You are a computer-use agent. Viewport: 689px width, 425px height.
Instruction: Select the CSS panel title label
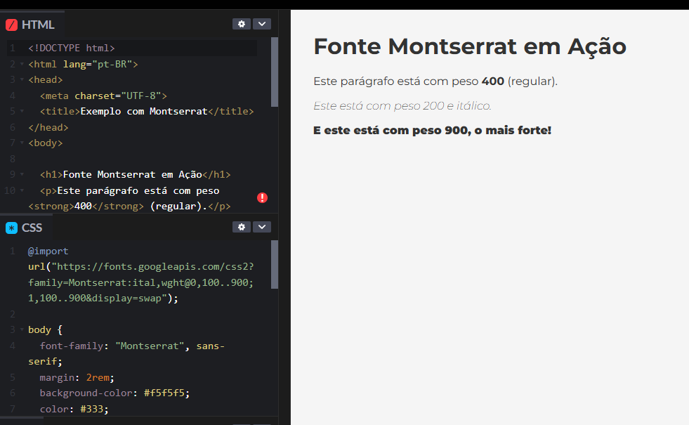pyautogui.click(x=32, y=228)
